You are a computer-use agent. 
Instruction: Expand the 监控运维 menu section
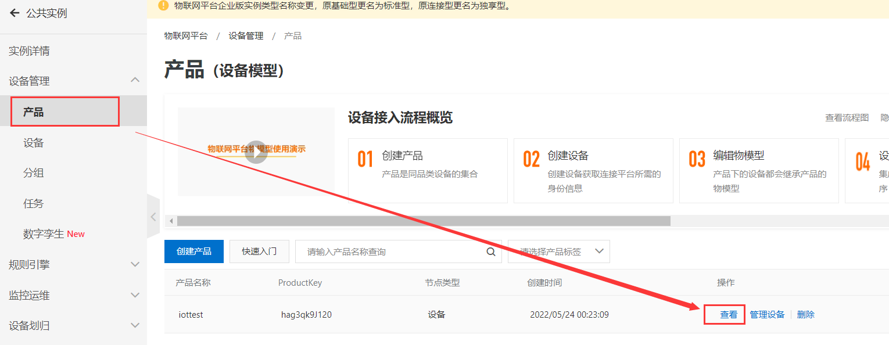(135, 295)
